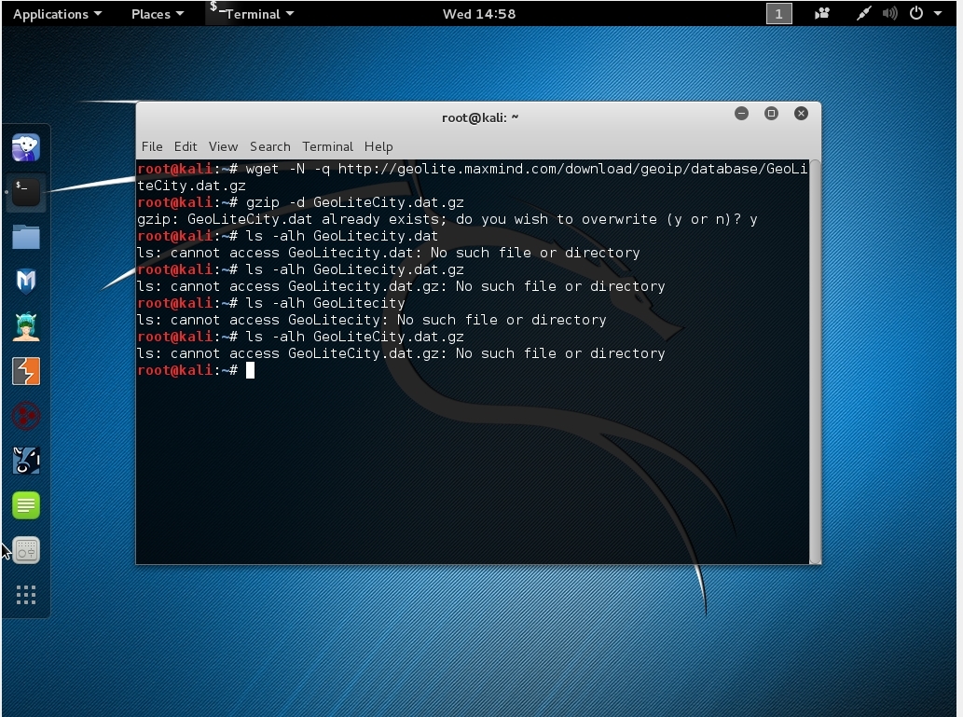963x717 pixels.
Task: Click the last empty root@kali prompt
Action: click(195, 370)
